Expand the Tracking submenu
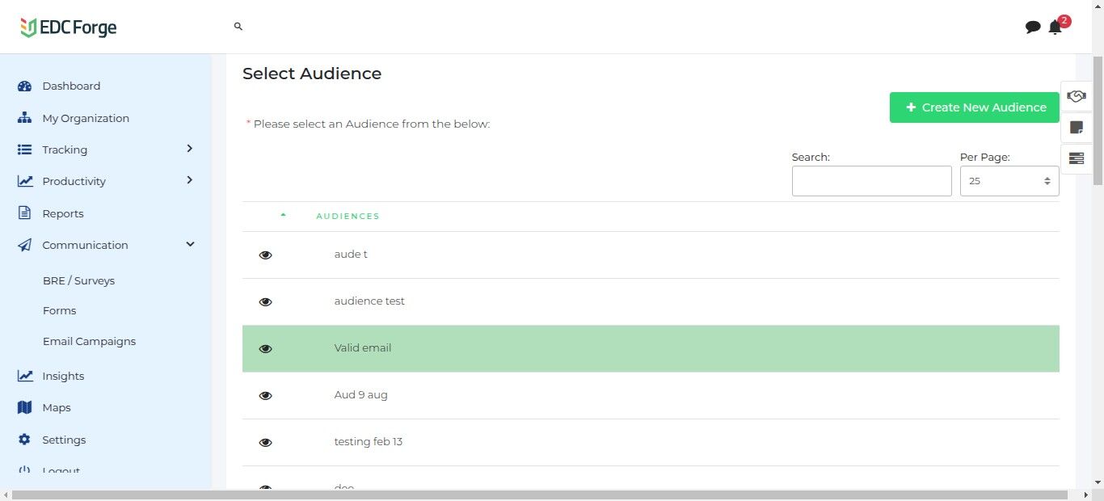Image resolution: width=1104 pixels, height=501 pixels. 190,149
